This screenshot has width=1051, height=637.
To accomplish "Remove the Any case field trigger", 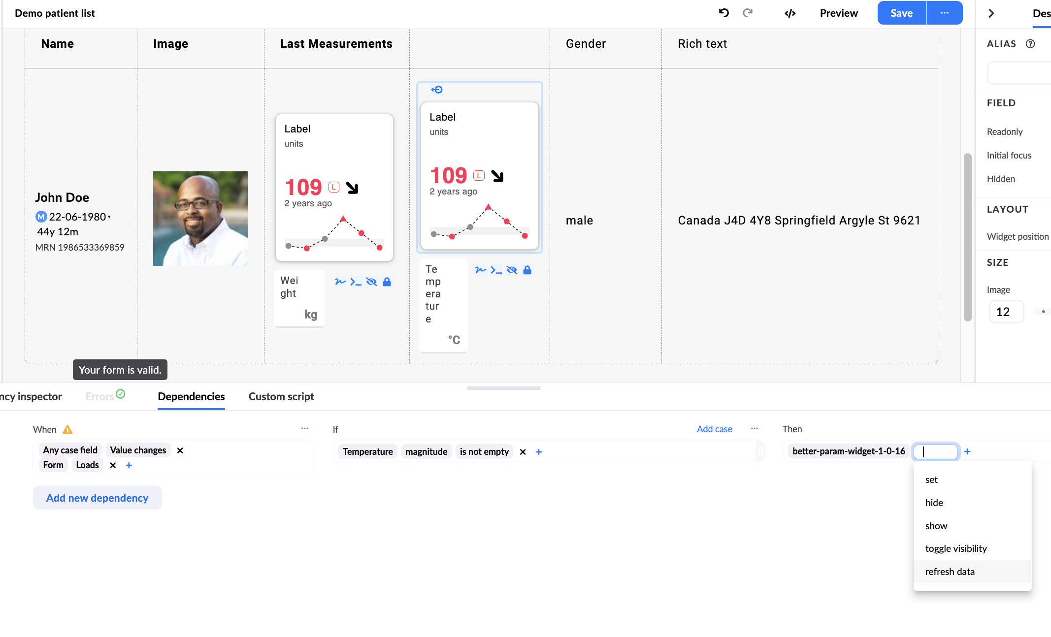I will (180, 450).
